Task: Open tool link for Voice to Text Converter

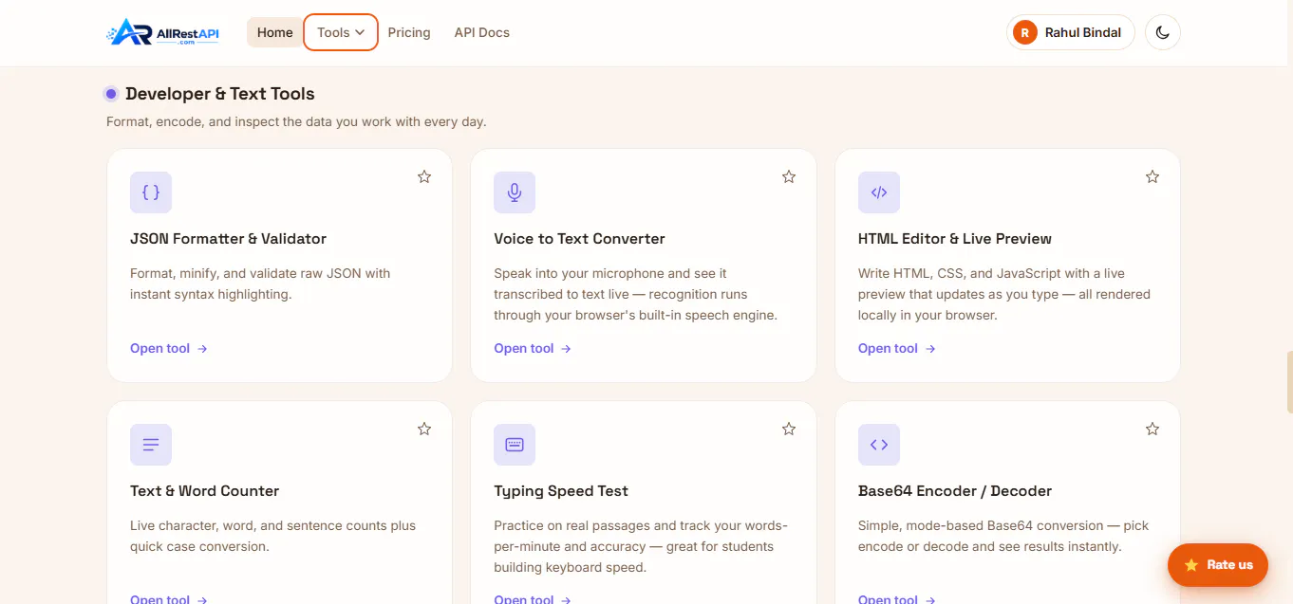Action: click(x=533, y=348)
